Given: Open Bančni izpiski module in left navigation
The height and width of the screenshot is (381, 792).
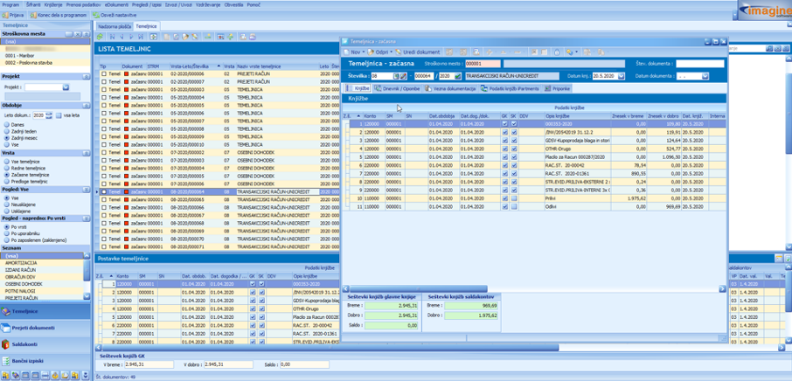Looking at the screenshot, I should [46, 361].
